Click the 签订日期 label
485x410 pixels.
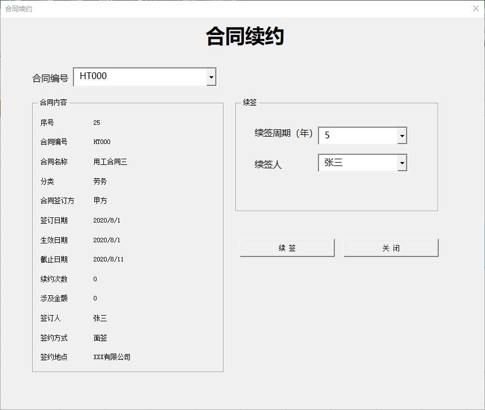pos(54,220)
